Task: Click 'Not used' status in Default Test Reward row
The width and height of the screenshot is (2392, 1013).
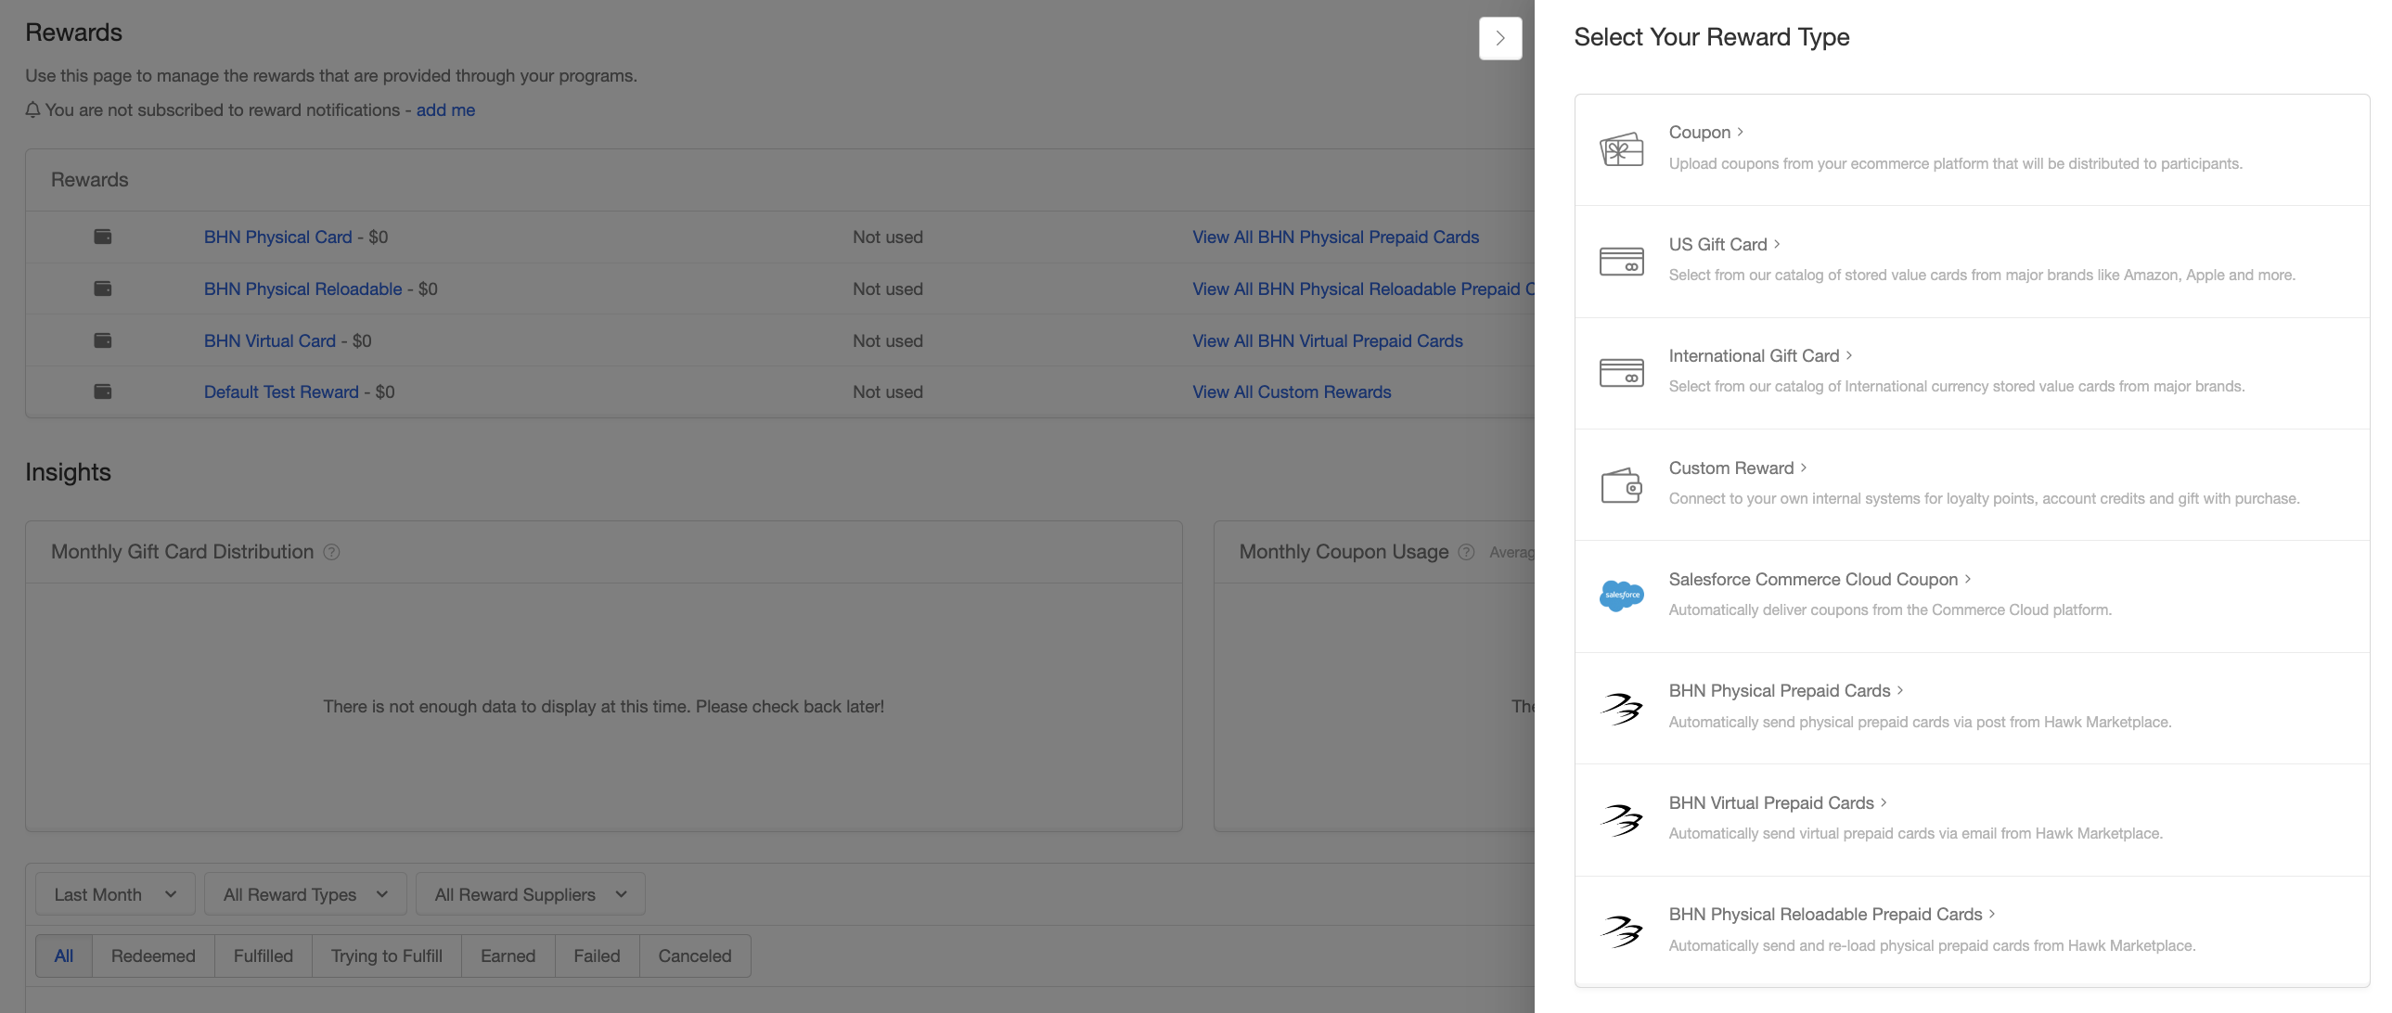Action: point(888,391)
